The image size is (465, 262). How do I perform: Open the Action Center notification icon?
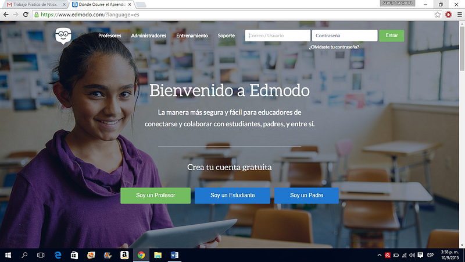point(420,255)
